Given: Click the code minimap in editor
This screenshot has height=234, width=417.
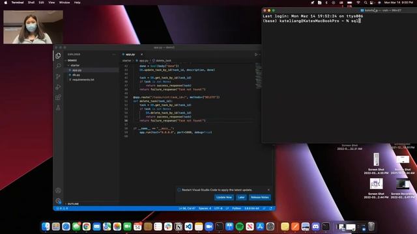Looking at the screenshot, I should (x=258, y=76).
